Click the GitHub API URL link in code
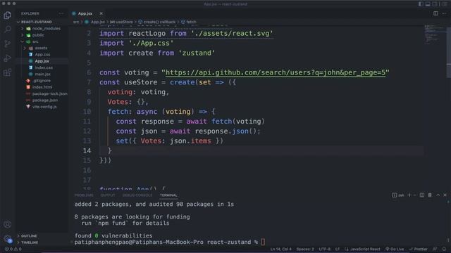This screenshot has height=253, width=451. coord(276,72)
